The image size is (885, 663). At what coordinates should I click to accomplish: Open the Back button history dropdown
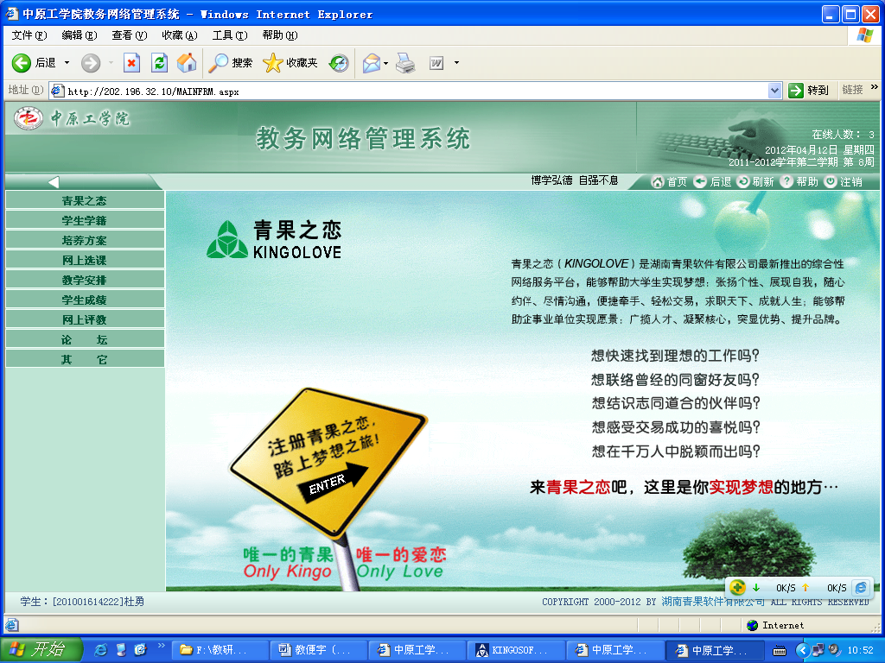click(67, 62)
